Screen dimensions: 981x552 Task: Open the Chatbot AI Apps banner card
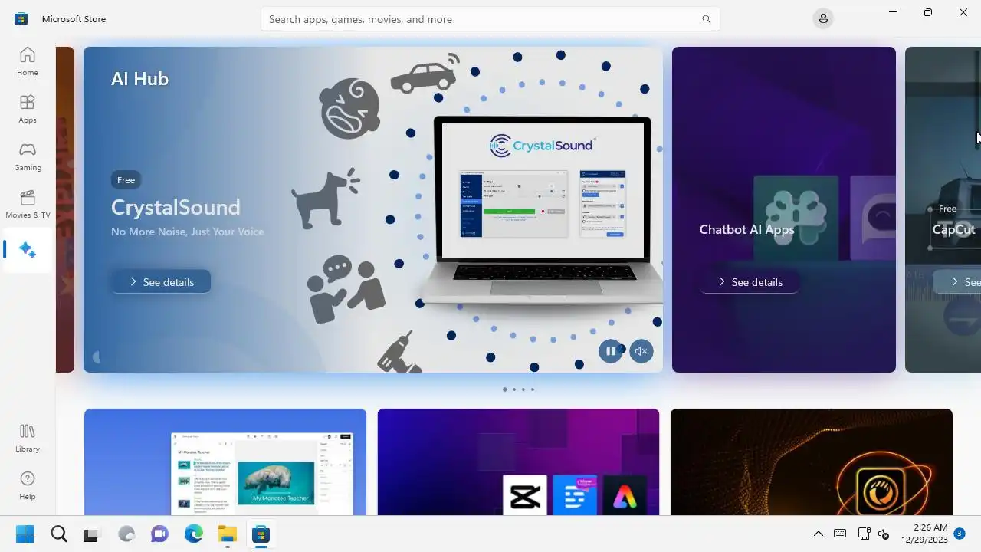click(784, 209)
